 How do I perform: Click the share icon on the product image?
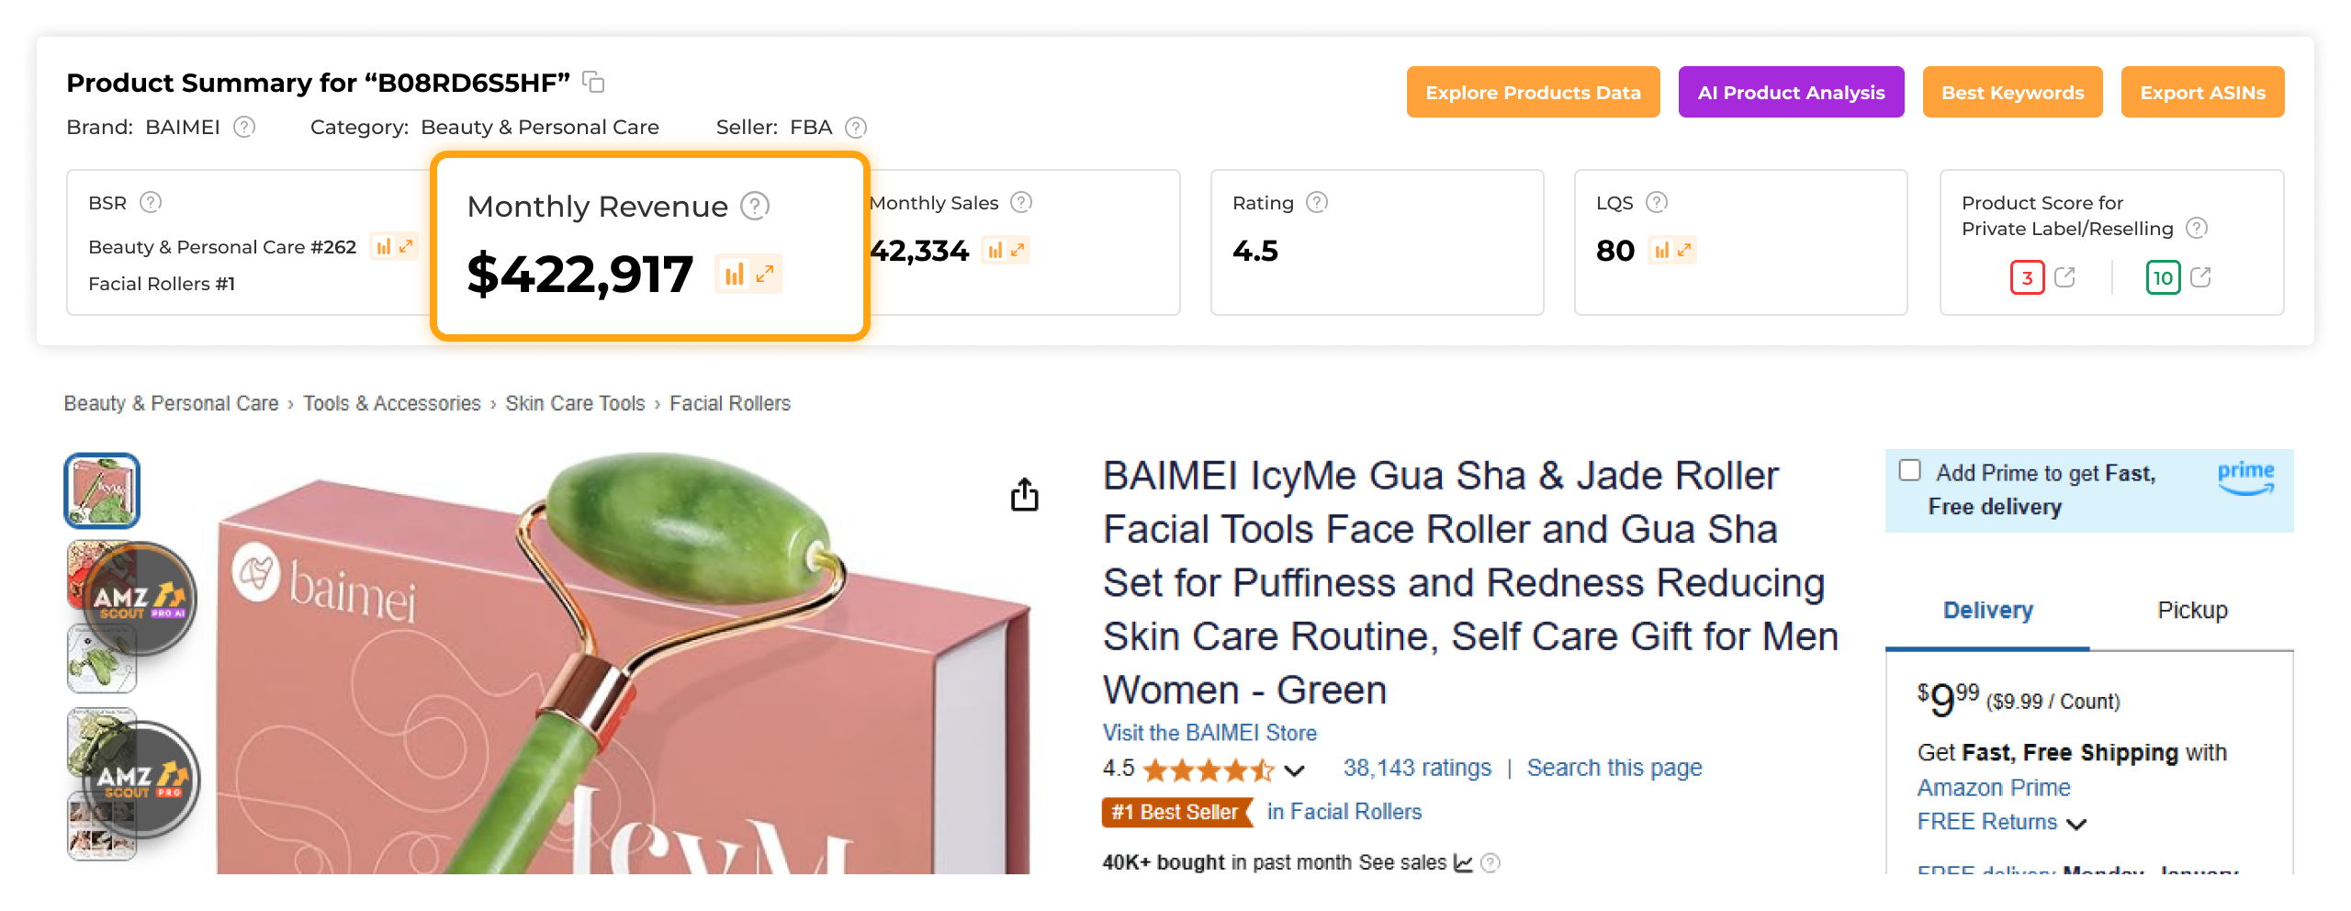[x=1023, y=494]
